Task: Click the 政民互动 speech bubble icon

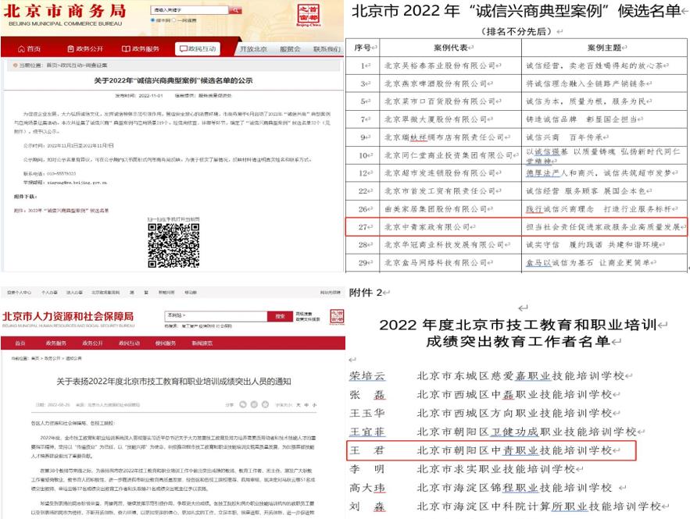Action: [x=184, y=48]
